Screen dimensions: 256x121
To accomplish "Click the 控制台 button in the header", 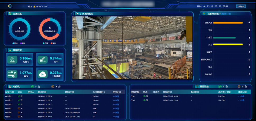I will coord(241,6).
